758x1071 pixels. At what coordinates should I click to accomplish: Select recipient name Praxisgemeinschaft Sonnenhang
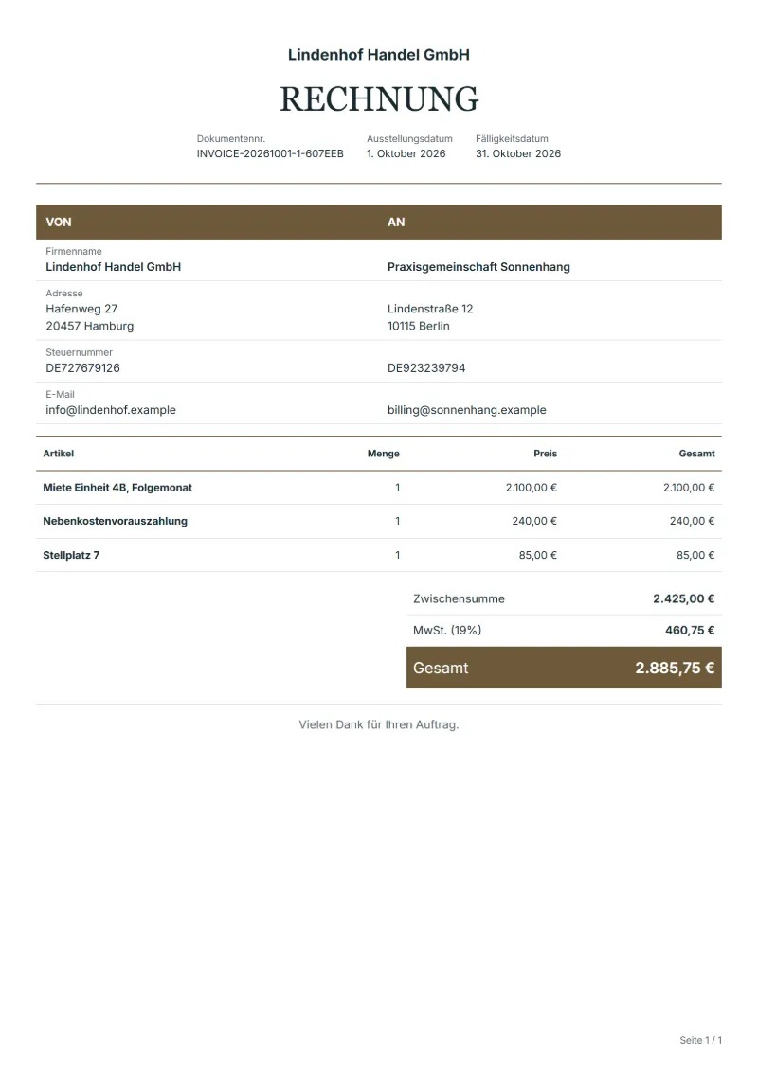[x=478, y=267]
